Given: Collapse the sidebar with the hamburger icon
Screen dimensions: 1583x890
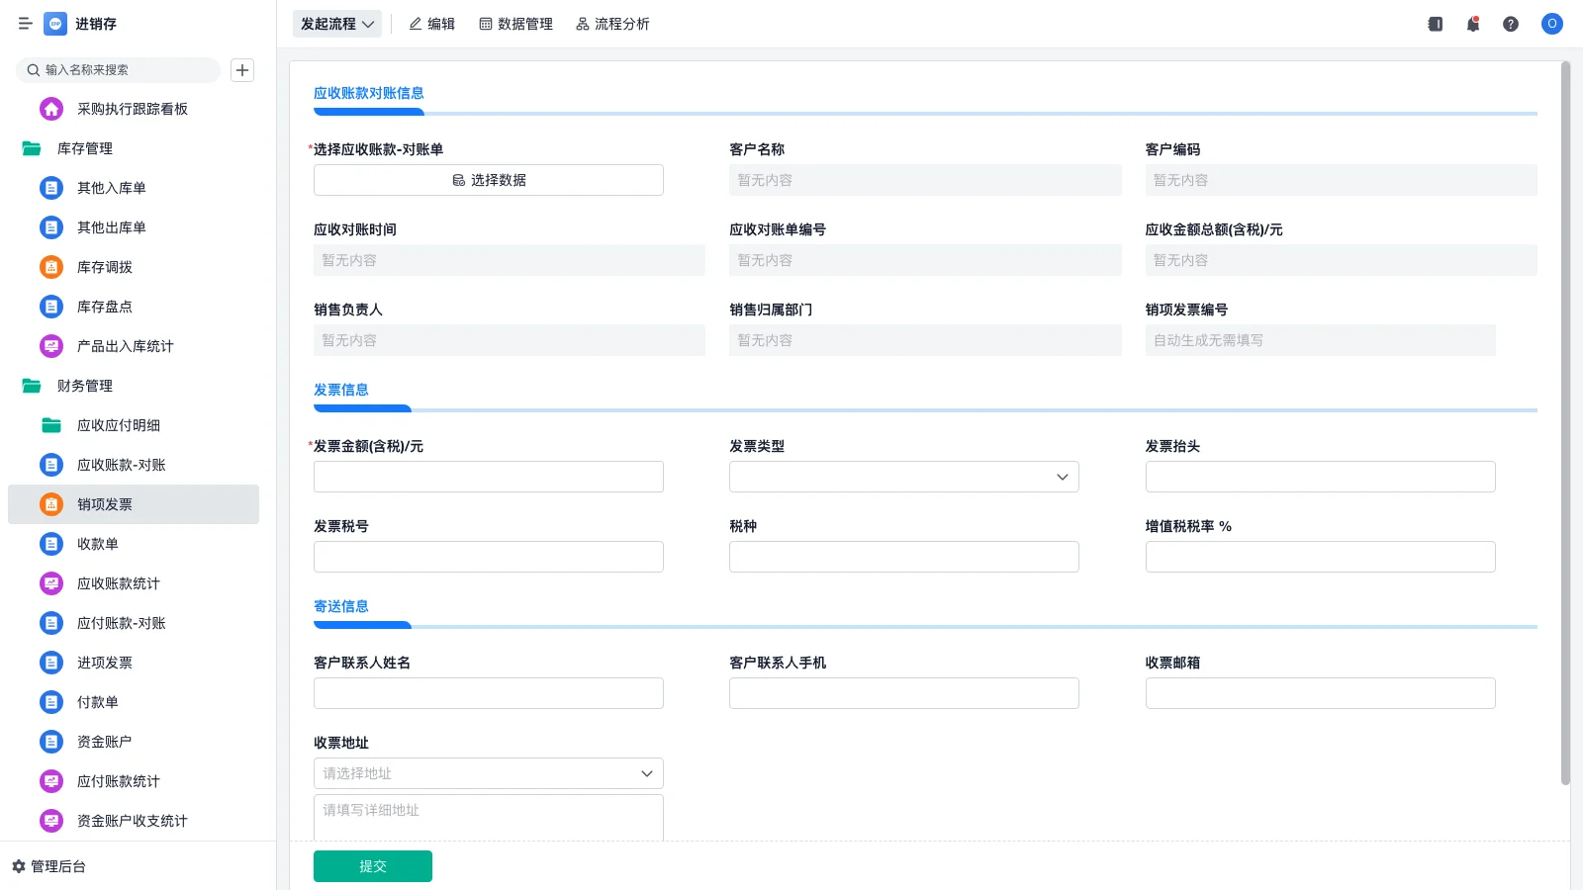Looking at the screenshot, I should (x=25, y=24).
